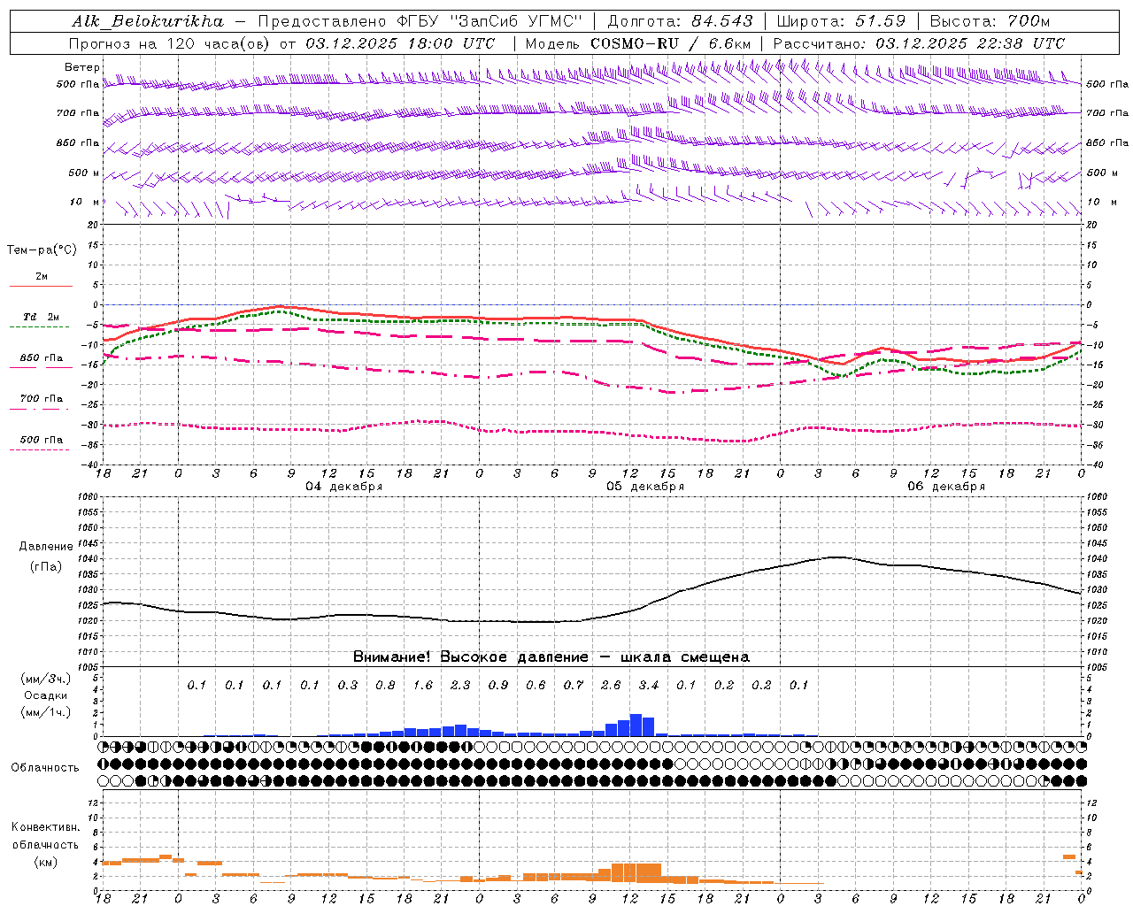This screenshot has width=1133, height=906.
Task: Click the dashed line under the 700 гПа legend
Action: 39,409
